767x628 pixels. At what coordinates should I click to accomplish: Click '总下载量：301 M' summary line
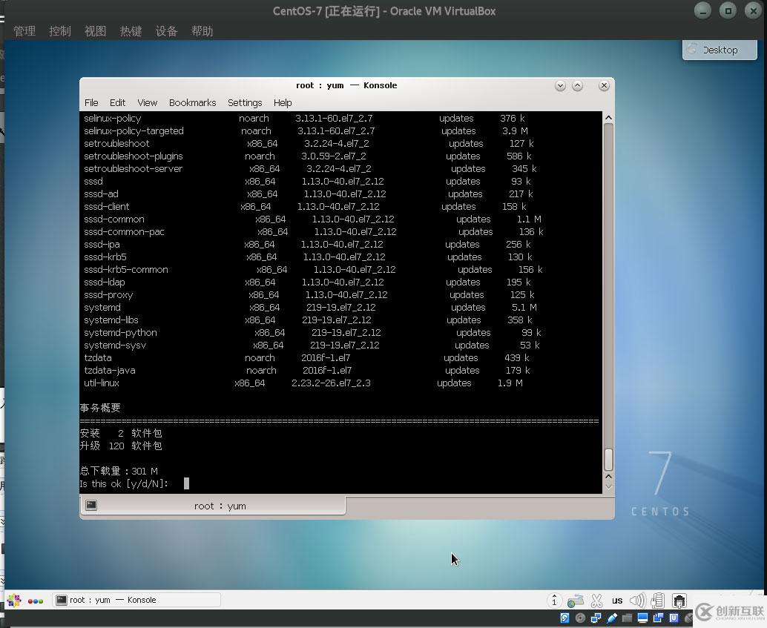(119, 471)
